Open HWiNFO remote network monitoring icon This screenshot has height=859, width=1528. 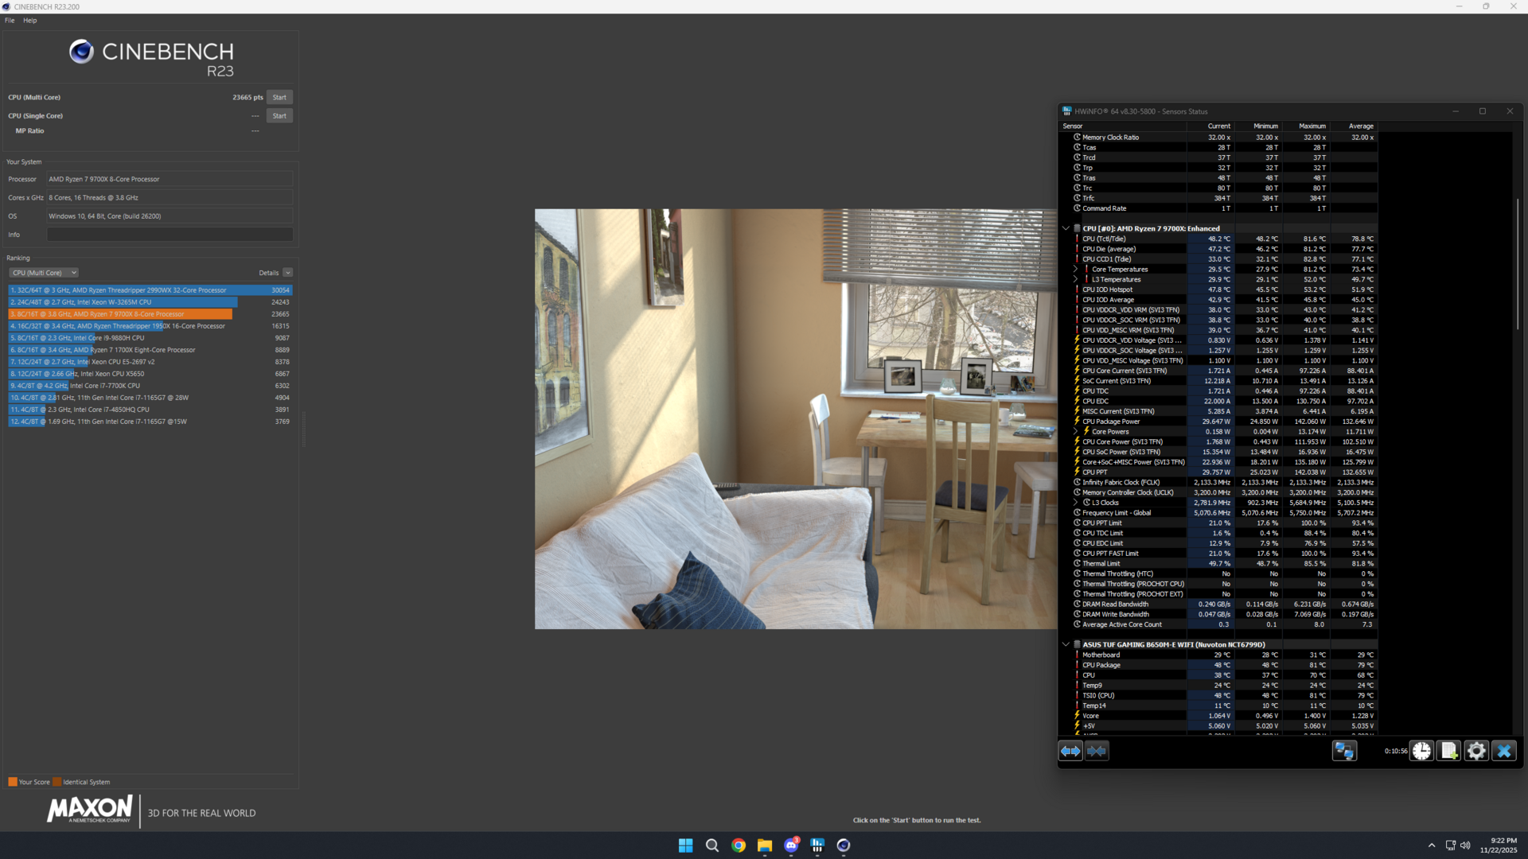(x=1344, y=751)
